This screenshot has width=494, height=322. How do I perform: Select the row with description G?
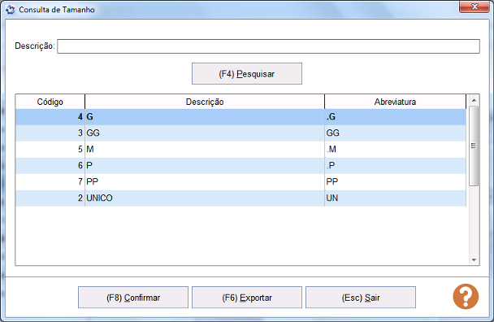tap(240, 117)
